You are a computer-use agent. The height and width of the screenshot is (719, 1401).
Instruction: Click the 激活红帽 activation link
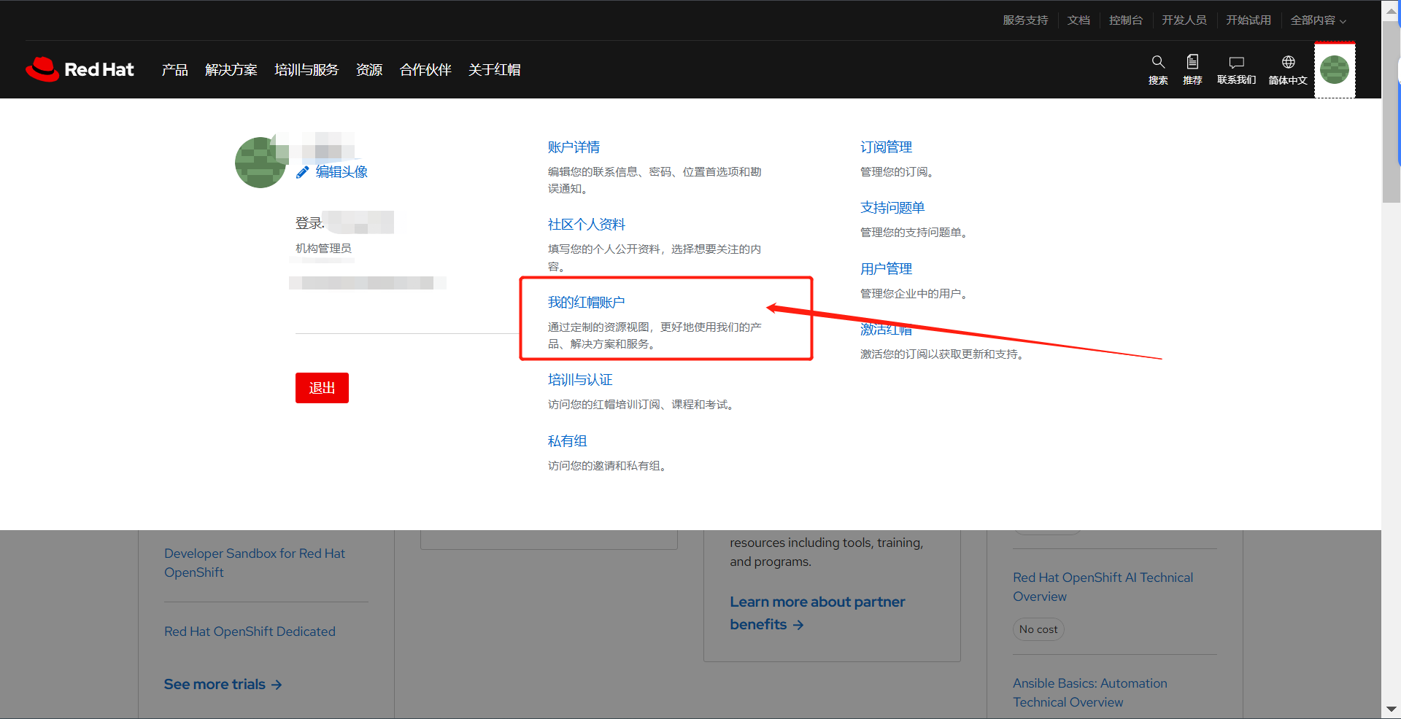point(886,330)
